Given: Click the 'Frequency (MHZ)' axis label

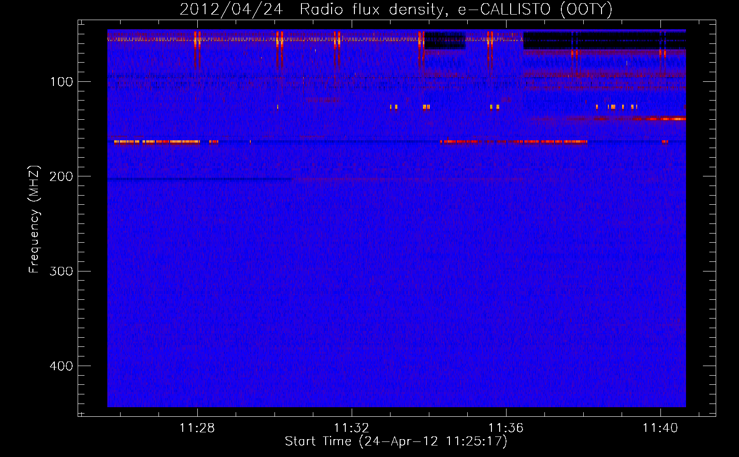Looking at the screenshot, I should [35, 219].
